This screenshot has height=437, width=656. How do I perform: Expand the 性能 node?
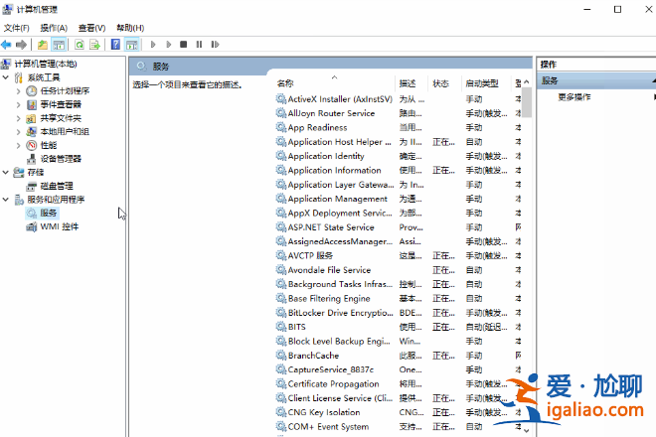tap(18, 146)
